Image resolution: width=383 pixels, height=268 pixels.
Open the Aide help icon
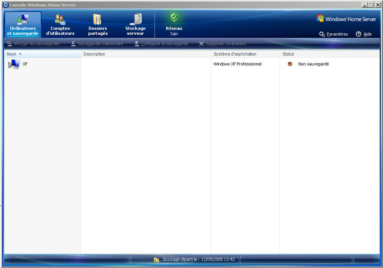[358, 34]
